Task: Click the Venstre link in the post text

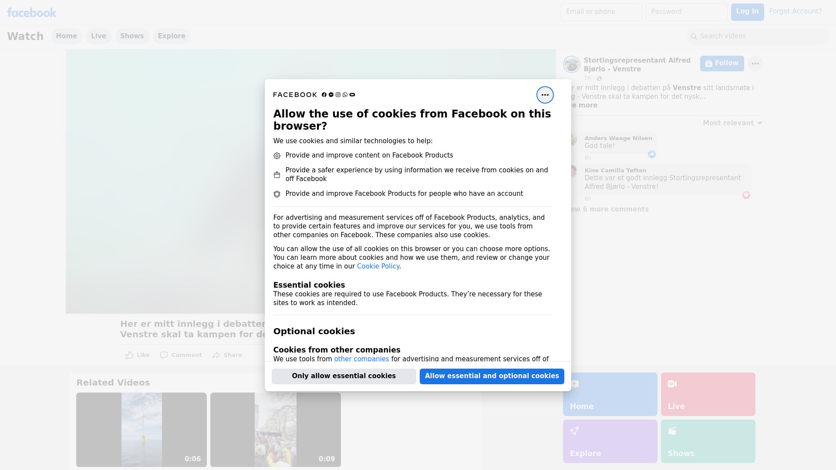Action: (x=687, y=88)
